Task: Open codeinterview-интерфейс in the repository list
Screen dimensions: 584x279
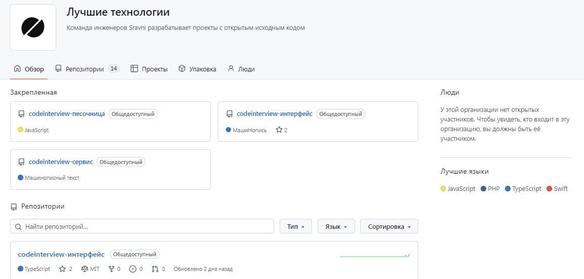Action: pos(61,254)
